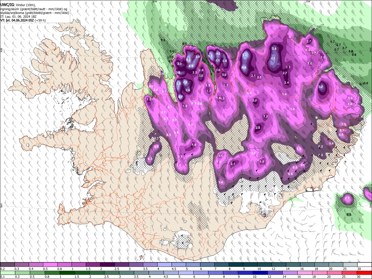
Task: Click the 2.3 value label
Action: click(288, 67)
